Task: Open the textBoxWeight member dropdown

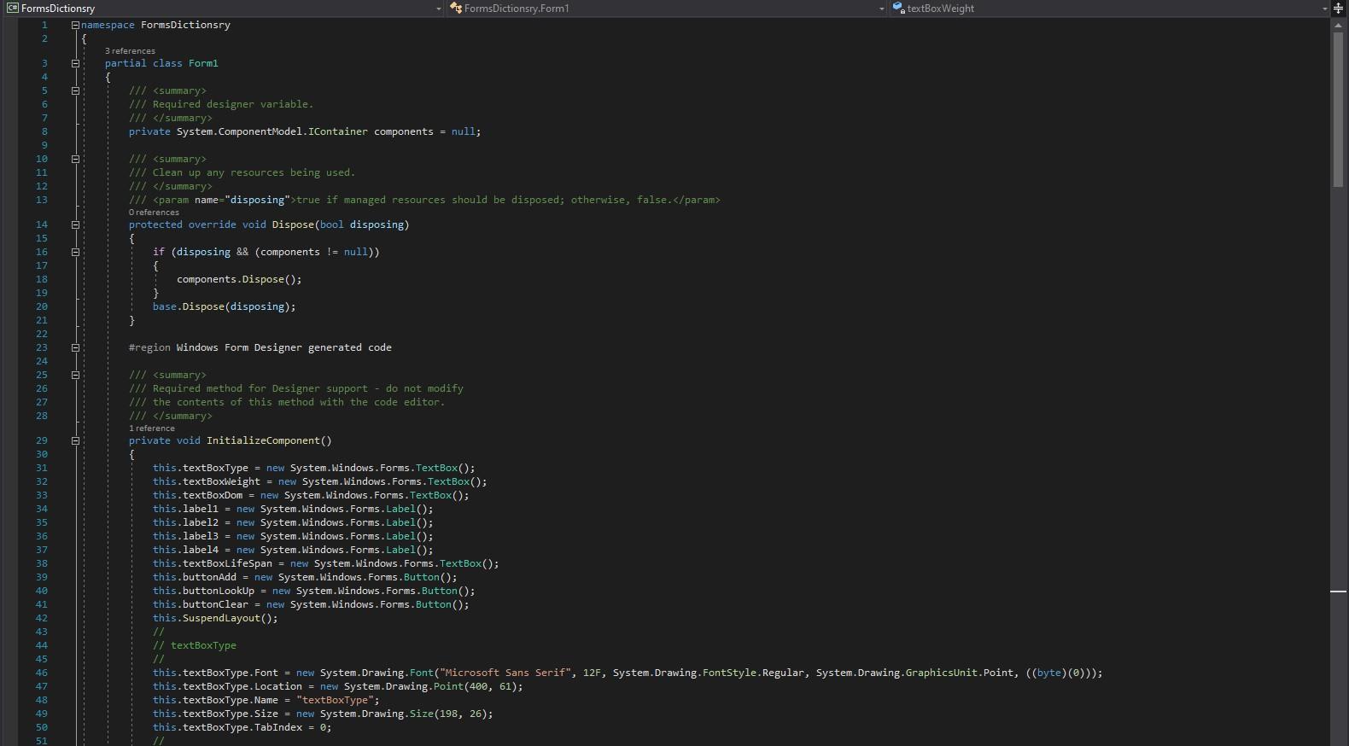Action: coord(1324,9)
